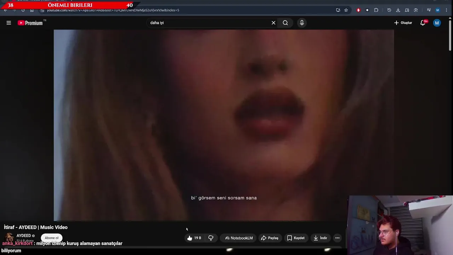Open the YouTube account avatar menu
The image size is (453, 255).
(x=437, y=23)
